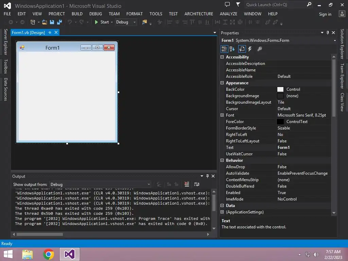This screenshot has height=261, width=348.
Task: Pin the Form1.vb [Design] tab
Action: pyautogui.click(x=50, y=32)
